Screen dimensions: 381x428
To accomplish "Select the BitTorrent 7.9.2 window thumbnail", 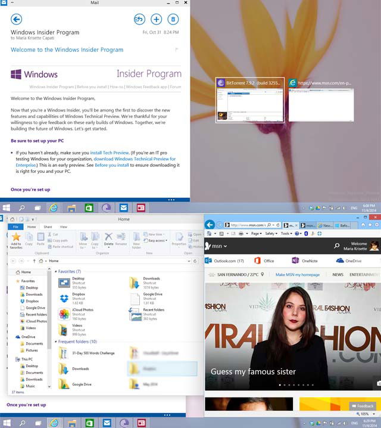I will [250, 100].
